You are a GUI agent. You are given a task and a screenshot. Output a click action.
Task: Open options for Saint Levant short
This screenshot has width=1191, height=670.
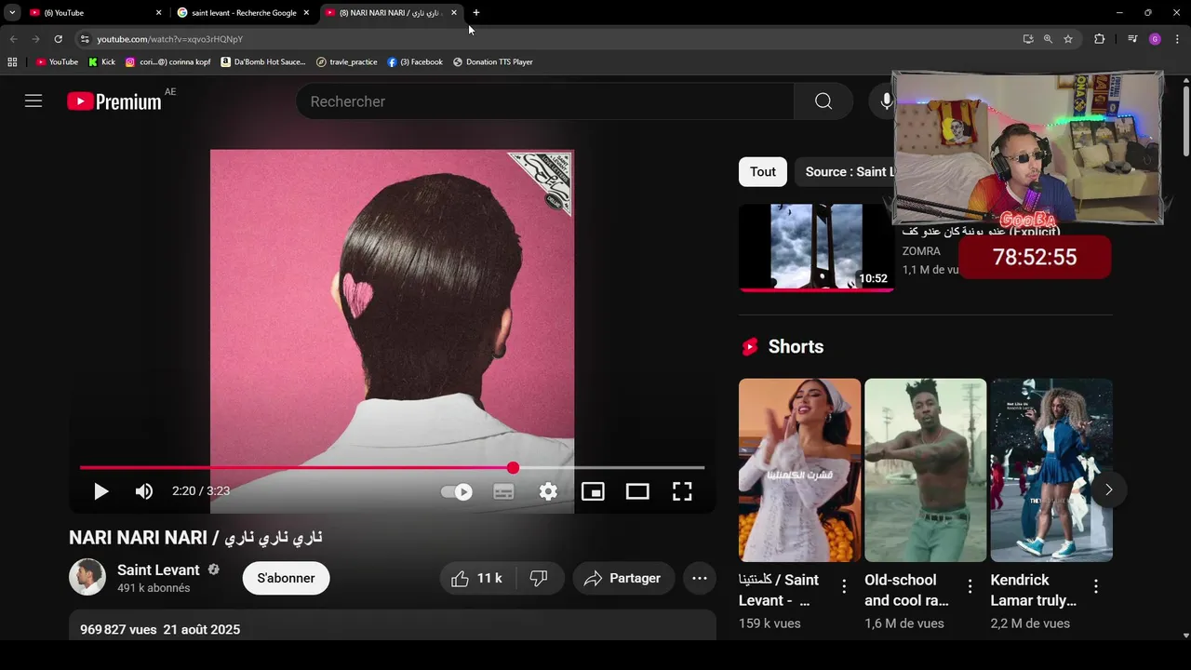844,586
